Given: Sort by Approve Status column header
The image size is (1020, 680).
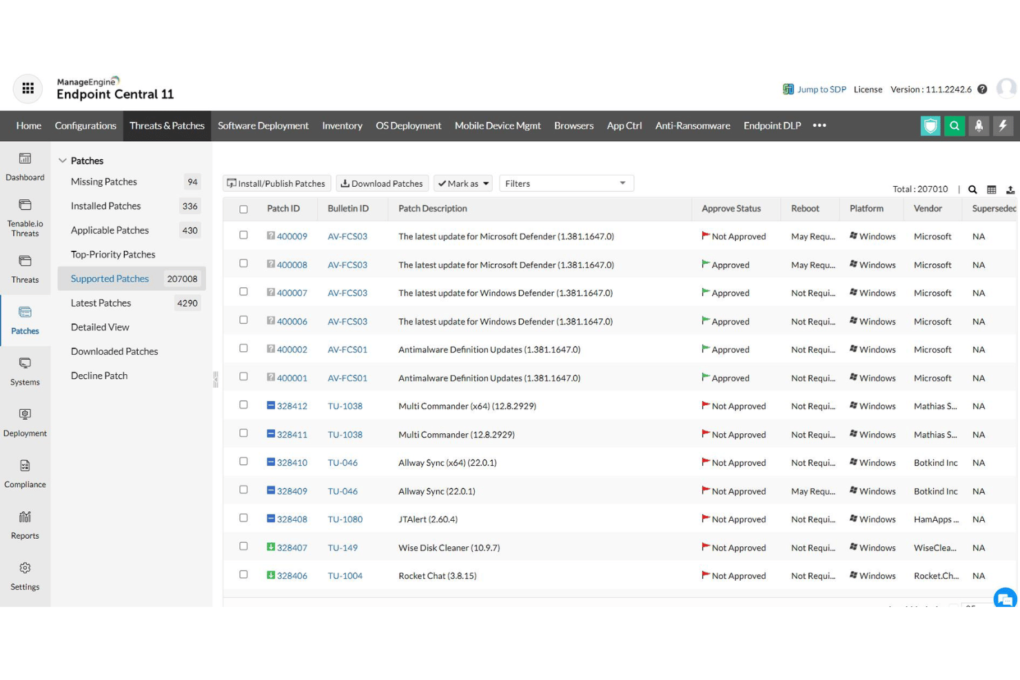Looking at the screenshot, I should click(731, 208).
